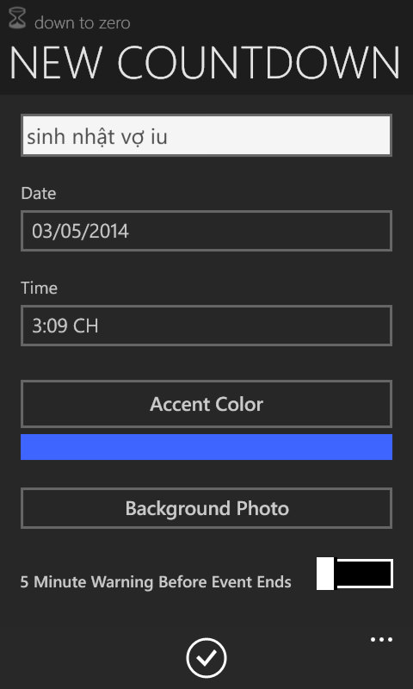
Task: Open the date picker showing 03/05/2014
Action: click(206, 231)
